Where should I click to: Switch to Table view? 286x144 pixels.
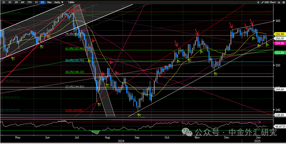71,2
